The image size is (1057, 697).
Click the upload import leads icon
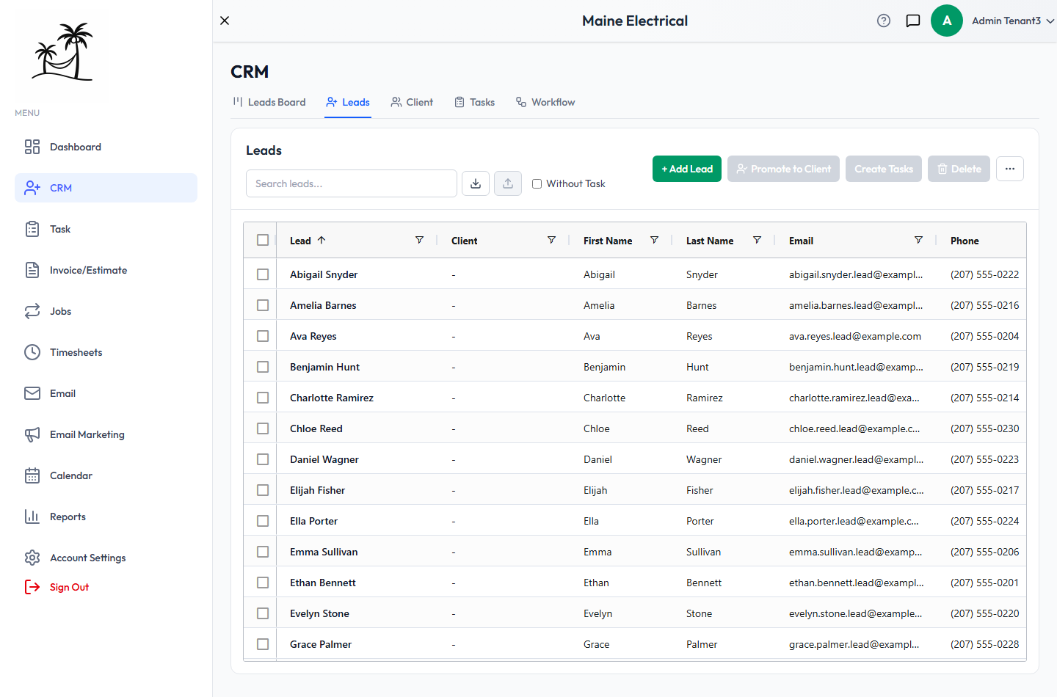(508, 183)
